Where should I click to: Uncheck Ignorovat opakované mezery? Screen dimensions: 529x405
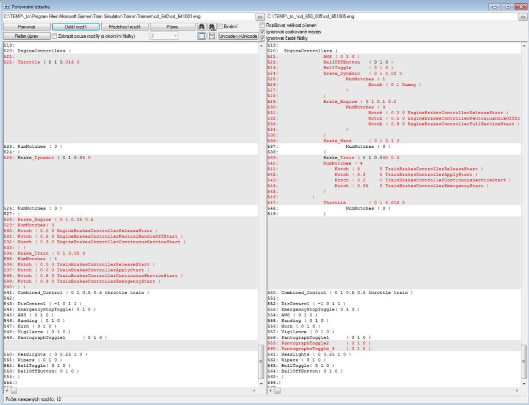(262, 32)
